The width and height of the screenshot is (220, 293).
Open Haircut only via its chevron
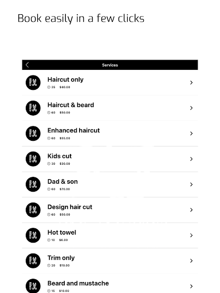(x=191, y=82)
